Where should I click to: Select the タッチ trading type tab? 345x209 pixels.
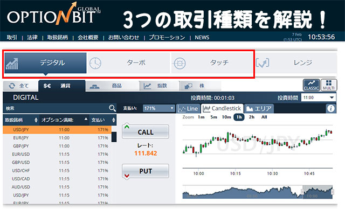pyautogui.click(x=212, y=63)
